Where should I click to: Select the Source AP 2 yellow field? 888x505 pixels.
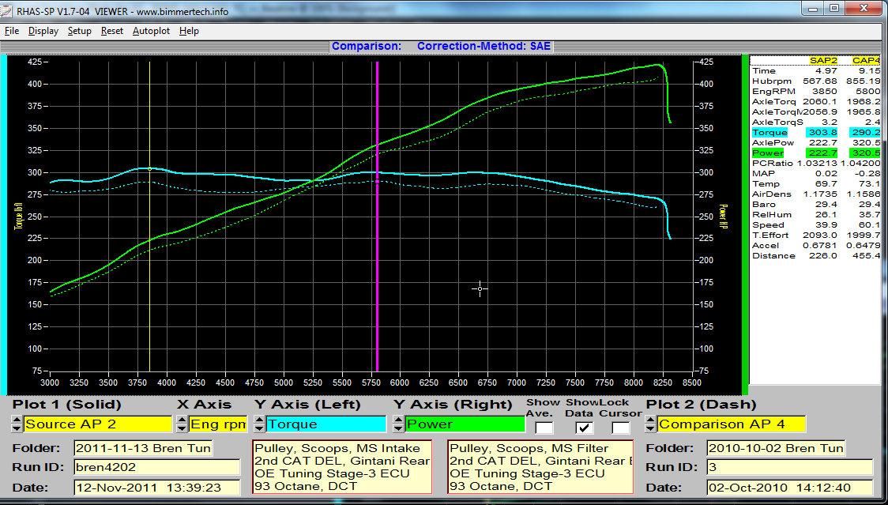click(x=97, y=424)
